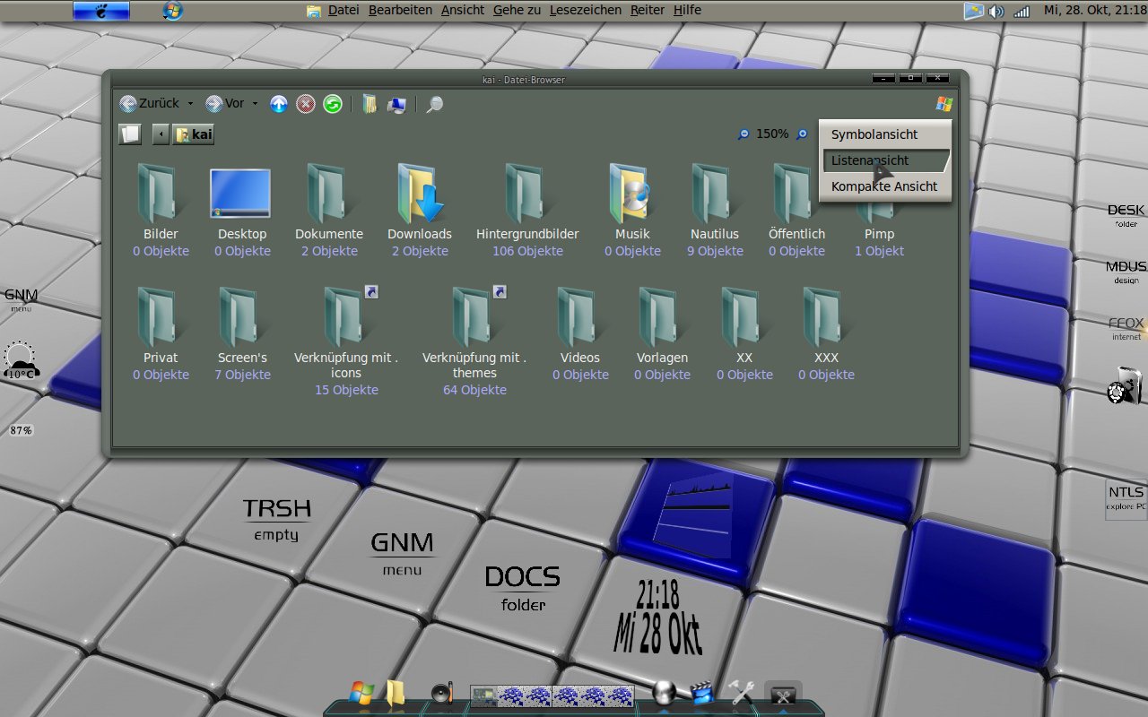
Task: Click the GNOME foot panel button
Action: click(101, 11)
